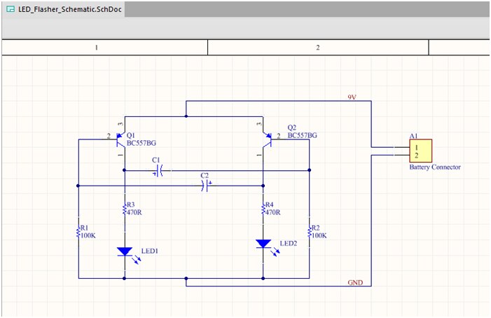
Task: Click the GND net label
Action: (x=355, y=283)
